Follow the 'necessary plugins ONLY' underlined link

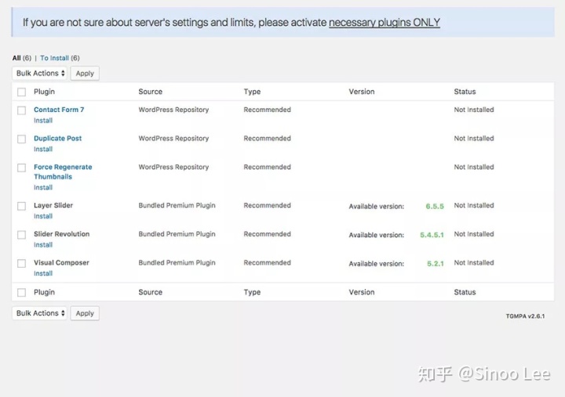(x=385, y=22)
